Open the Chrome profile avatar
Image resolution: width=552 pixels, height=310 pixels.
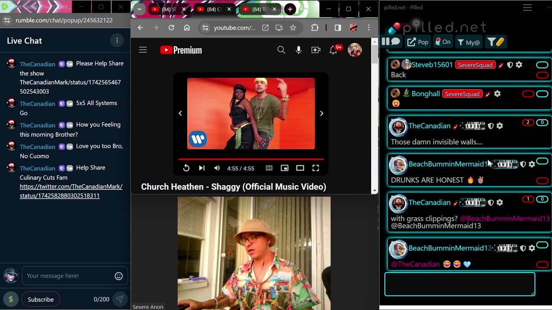point(354,28)
